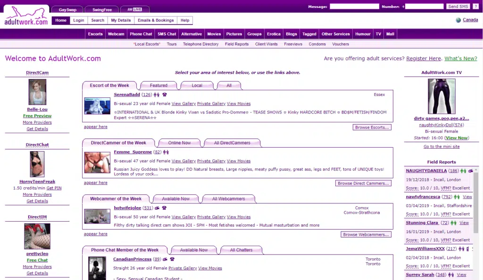The width and height of the screenshot is (483, 280).
Task: Open the AW LIVE top tab
Action: point(135,9)
